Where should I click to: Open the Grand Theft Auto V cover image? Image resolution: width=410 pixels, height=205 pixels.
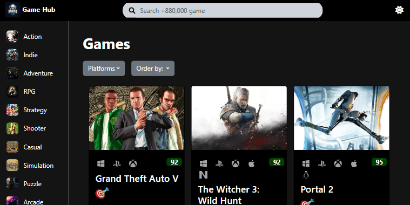pos(137,118)
